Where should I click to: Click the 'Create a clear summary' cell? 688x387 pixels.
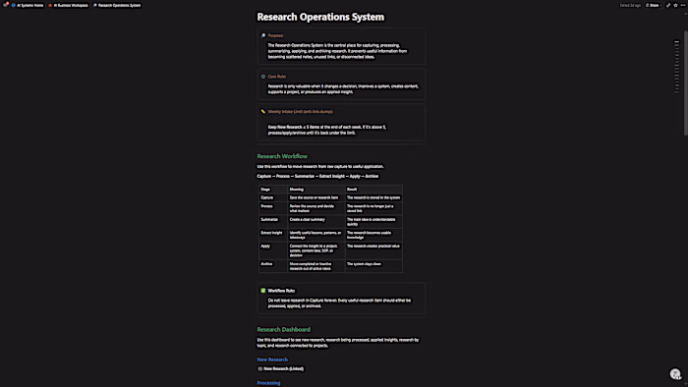pos(315,222)
